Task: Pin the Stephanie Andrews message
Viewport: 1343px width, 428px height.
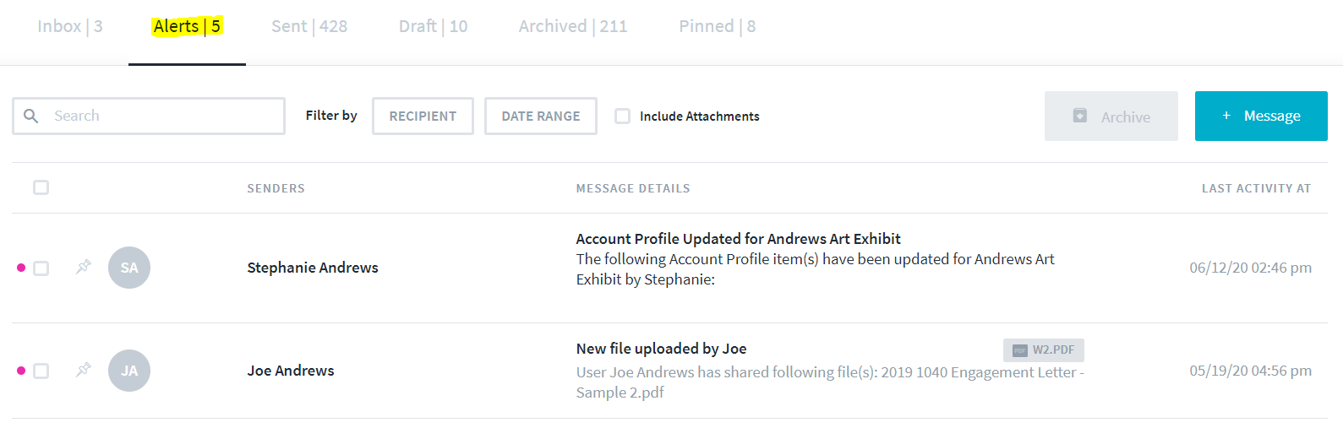Action: pos(83,267)
